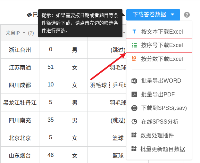Image resolution: width=200 pixels, height=163 pixels.
Task: Click the (?) hint beside 来自IP
Action: pyautogui.click(x=31, y=33)
